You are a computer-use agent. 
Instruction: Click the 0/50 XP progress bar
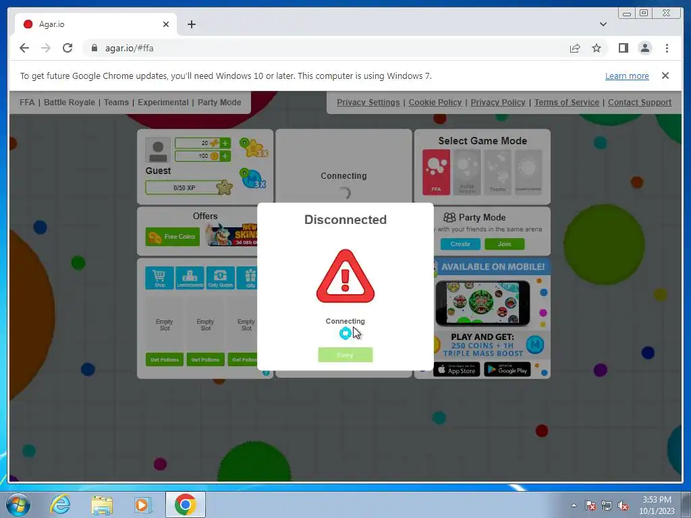(184, 188)
